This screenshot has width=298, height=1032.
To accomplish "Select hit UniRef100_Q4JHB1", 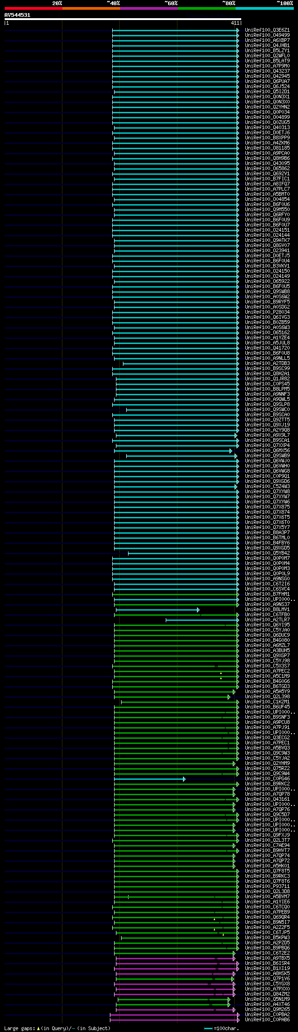I will coord(267,46).
